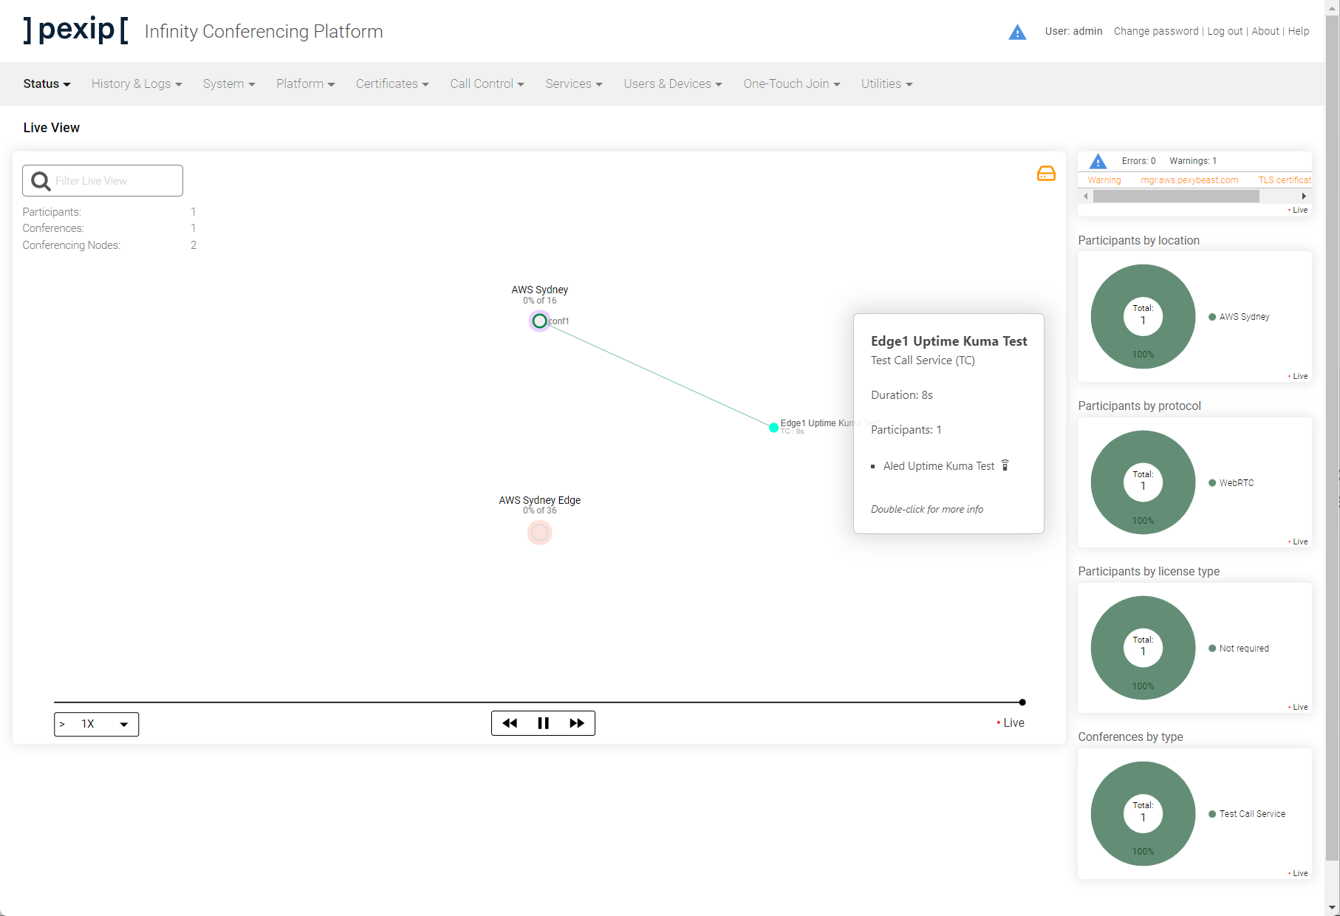Click the orange node view icon
This screenshot has height=916, width=1340.
click(1046, 174)
